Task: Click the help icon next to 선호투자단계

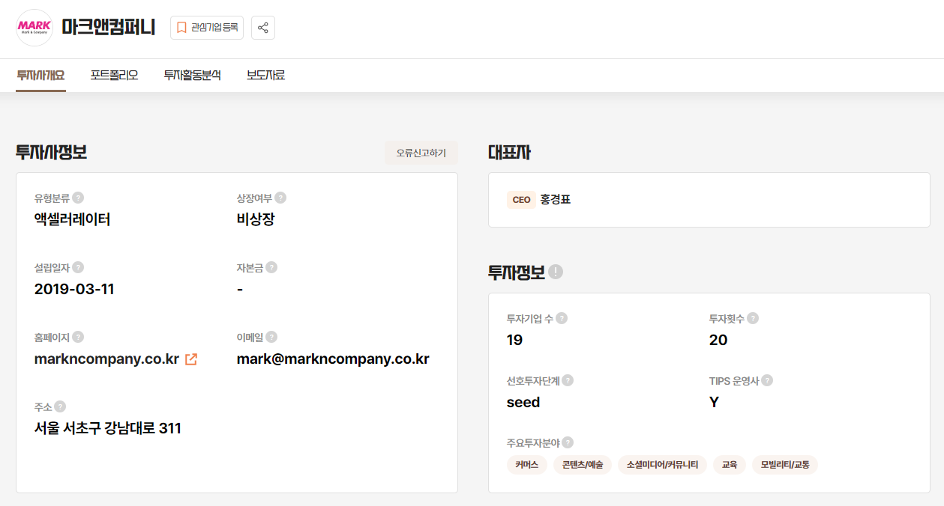Action: coord(568,380)
